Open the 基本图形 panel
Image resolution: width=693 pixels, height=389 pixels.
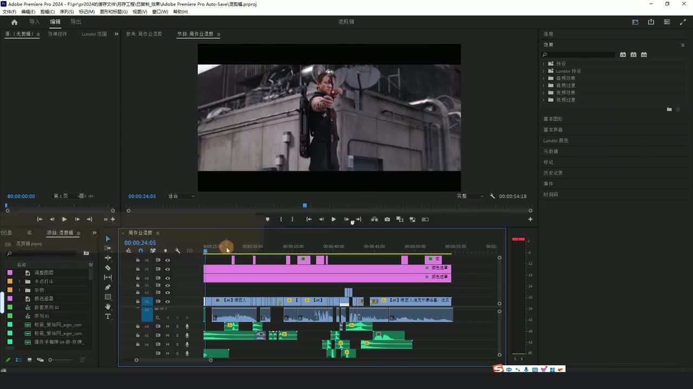(x=553, y=119)
